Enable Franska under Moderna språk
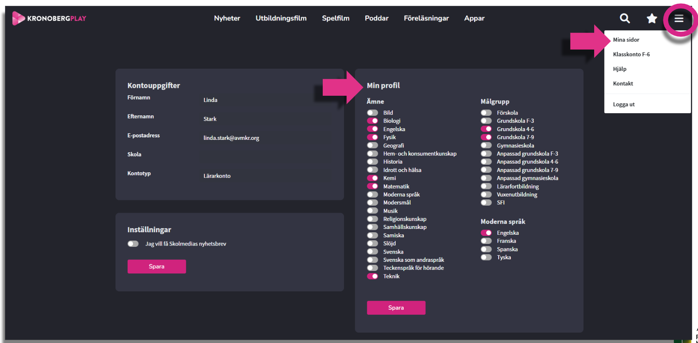 point(486,241)
